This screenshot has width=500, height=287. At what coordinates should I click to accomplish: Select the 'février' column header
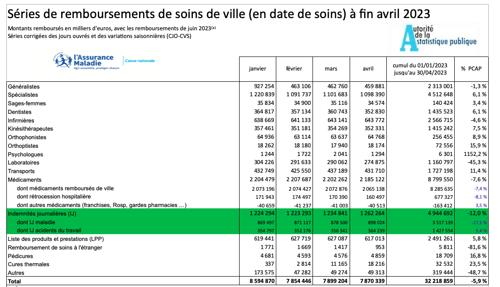pyautogui.click(x=294, y=68)
